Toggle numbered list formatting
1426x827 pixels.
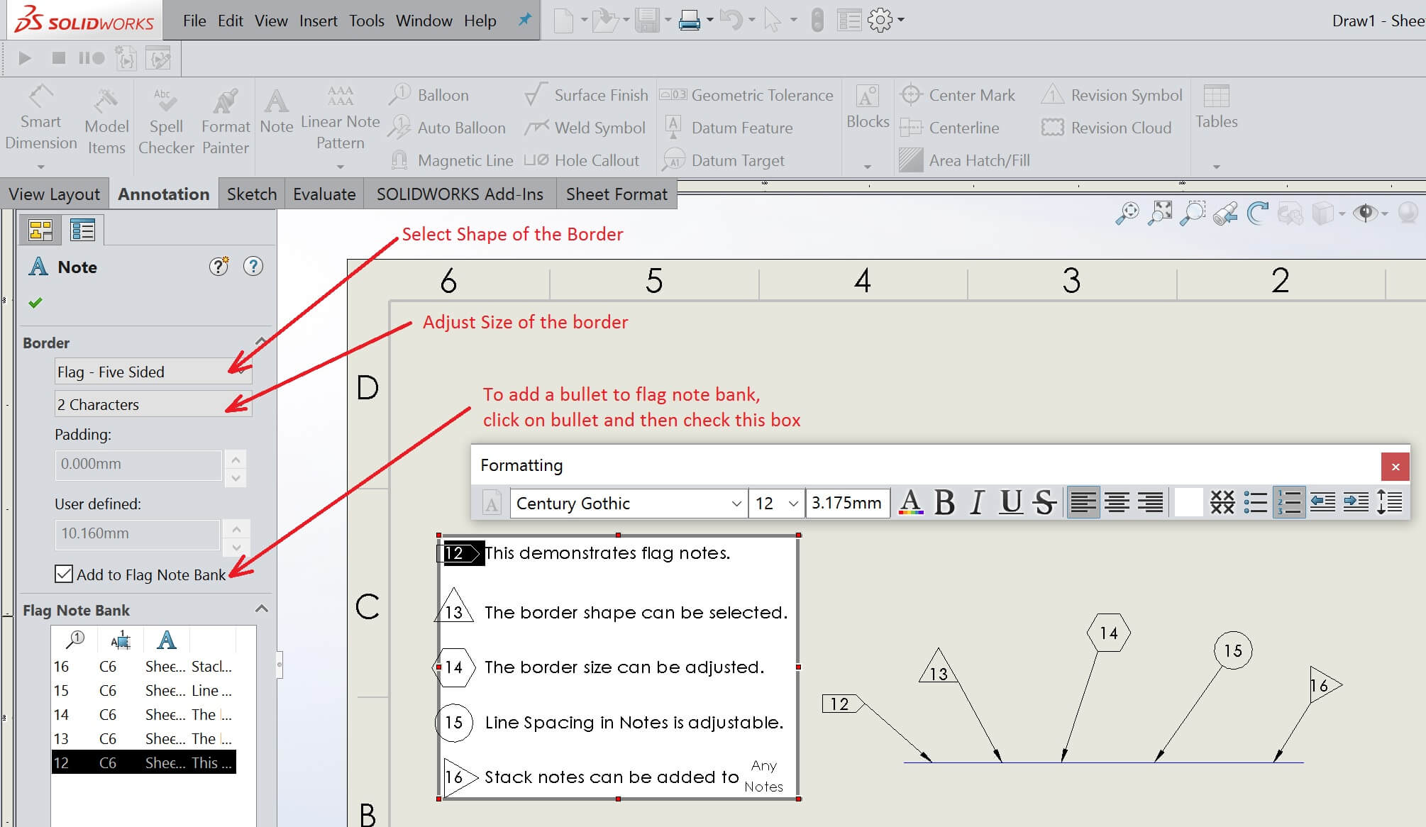coord(1289,502)
